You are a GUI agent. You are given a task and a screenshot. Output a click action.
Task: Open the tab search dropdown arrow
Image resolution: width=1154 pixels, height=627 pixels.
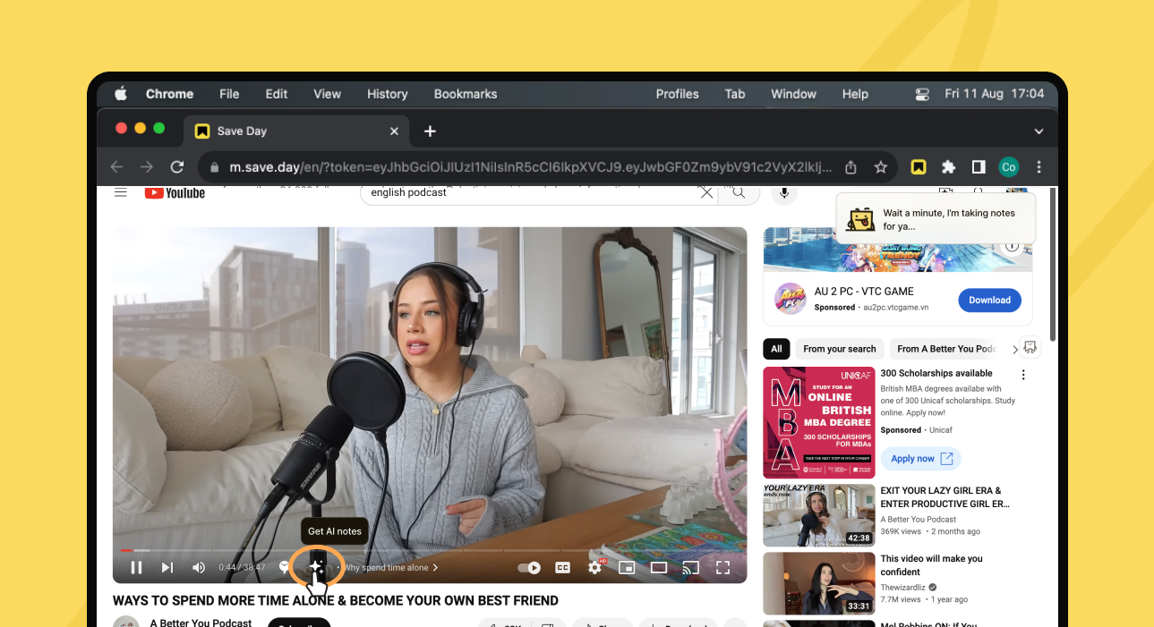coord(1039,131)
